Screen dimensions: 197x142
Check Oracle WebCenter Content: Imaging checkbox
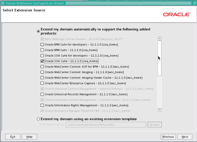point(42,72)
